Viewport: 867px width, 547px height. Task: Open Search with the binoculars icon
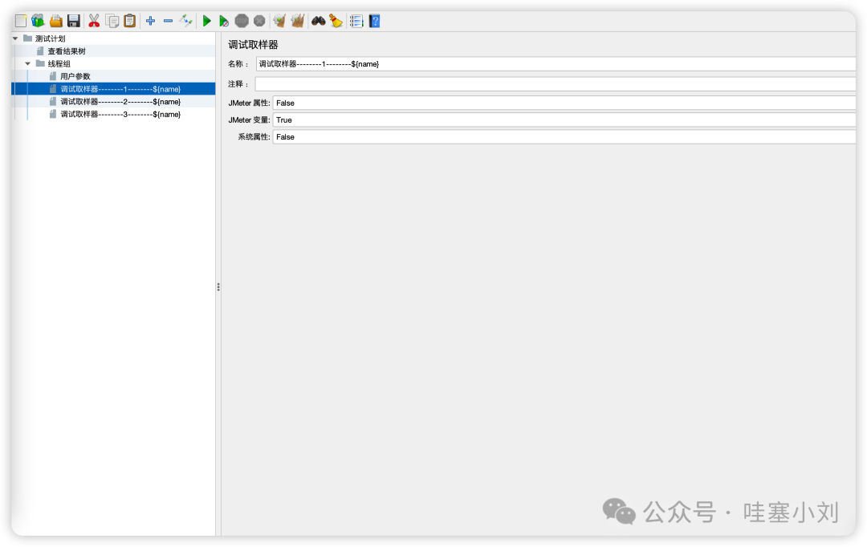[x=319, y=21]
